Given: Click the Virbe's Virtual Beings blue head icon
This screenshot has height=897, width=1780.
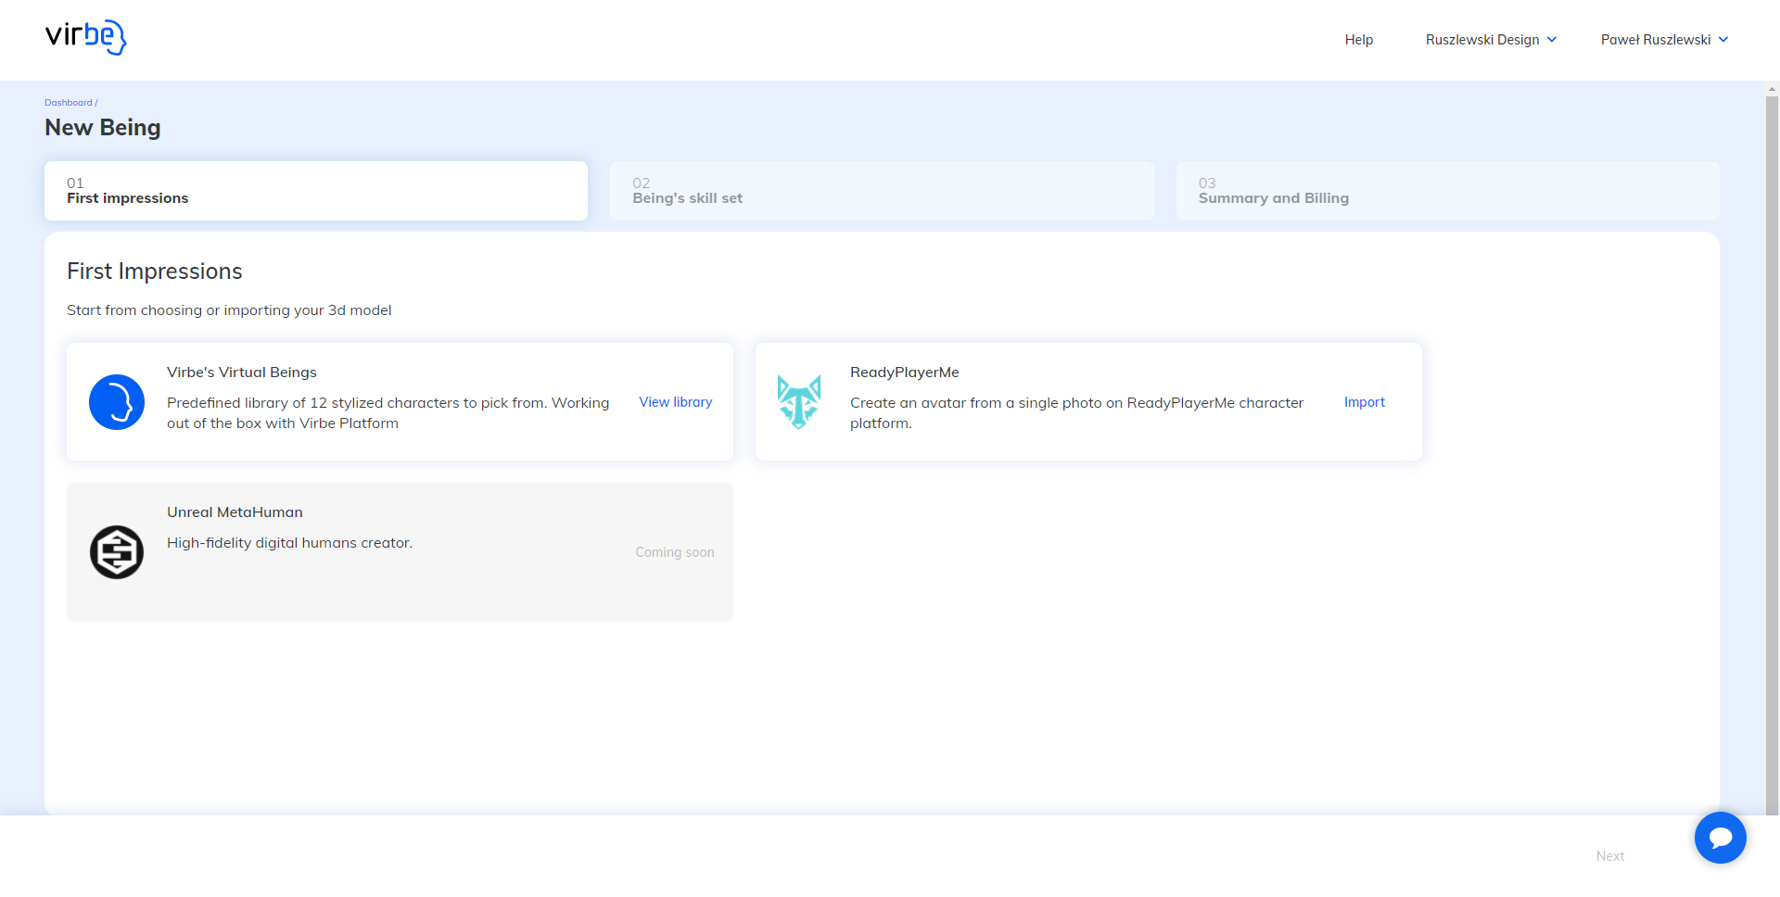Looking at the screenshot, I should pyautogui.click(x=117, y=402).
